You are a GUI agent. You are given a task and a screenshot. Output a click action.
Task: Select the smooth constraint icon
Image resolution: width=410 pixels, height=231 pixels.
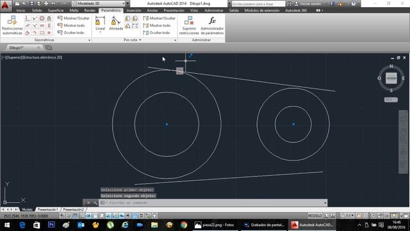coord(35,33)
